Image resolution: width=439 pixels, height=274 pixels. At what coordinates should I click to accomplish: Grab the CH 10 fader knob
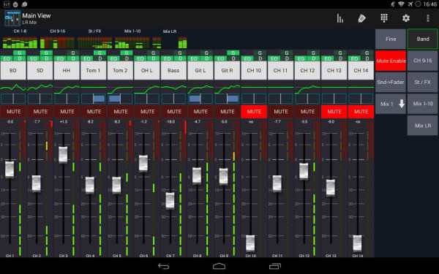[250, 243]
